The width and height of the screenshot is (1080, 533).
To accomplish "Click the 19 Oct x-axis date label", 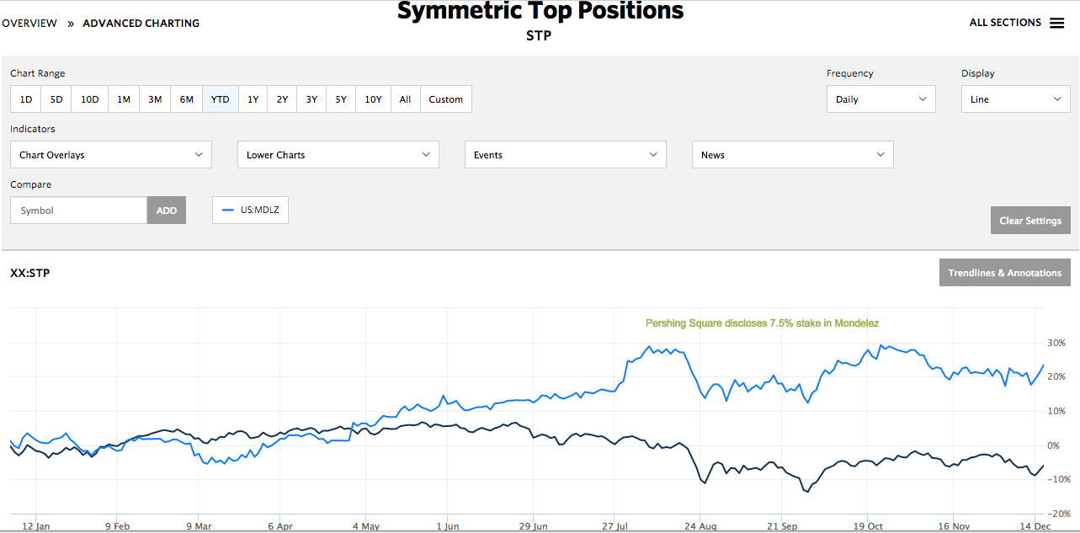I will (867, 526).
